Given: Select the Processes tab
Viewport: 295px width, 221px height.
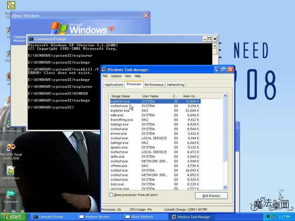Looking at the screenshot, I should tap(134, 84).
